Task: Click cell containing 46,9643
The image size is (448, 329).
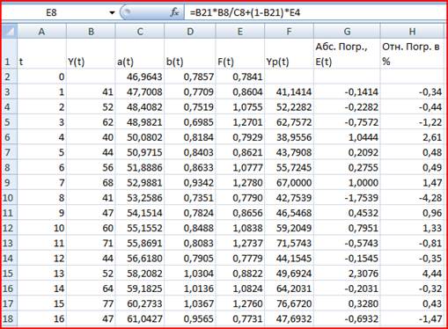Action: pos(140,77)
